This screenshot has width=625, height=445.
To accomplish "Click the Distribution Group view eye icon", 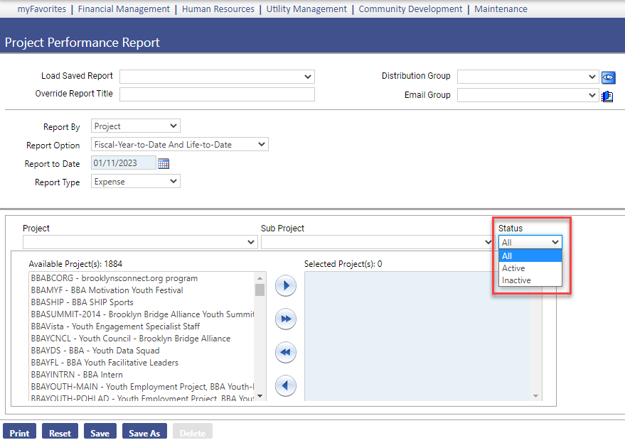I will click(608, 77).
